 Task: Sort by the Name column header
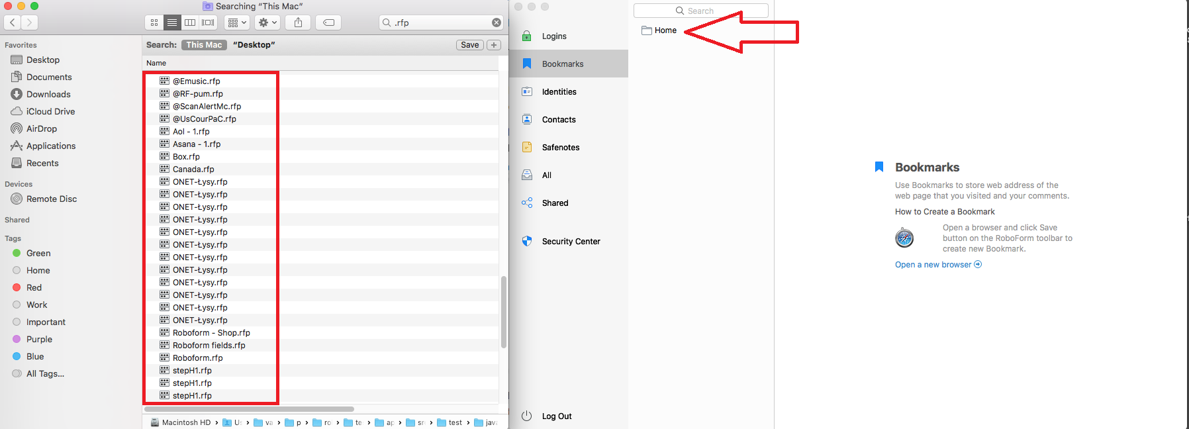(156, 63)
